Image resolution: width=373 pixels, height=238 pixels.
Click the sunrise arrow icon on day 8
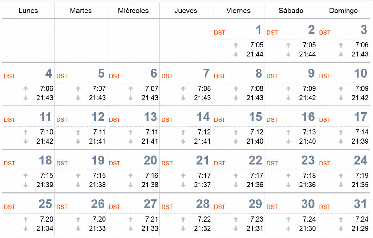pyautogui.click(x=236, y=89)
